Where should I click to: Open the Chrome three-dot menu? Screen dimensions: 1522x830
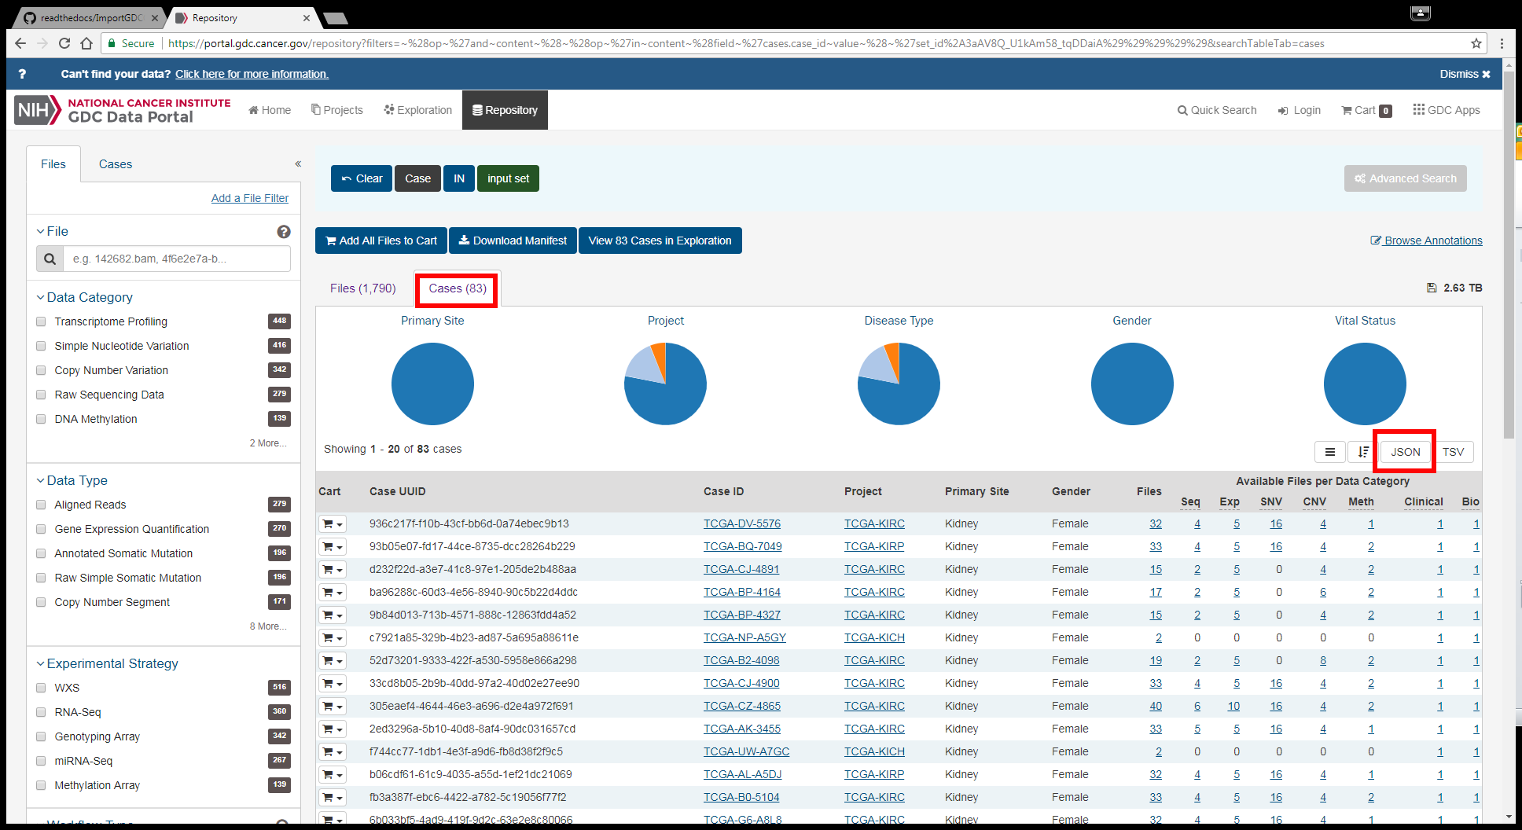click(x=1502, y=43)
